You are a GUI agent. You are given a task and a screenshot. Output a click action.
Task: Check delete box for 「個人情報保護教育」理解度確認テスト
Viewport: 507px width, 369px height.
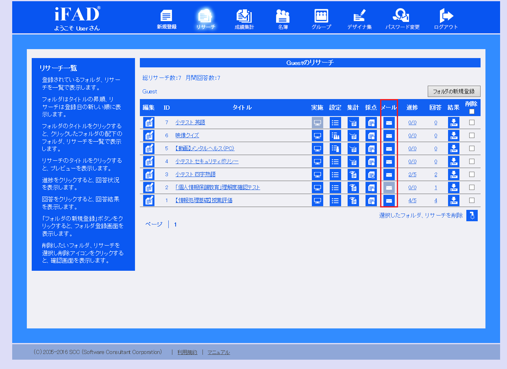pos(471,187)
